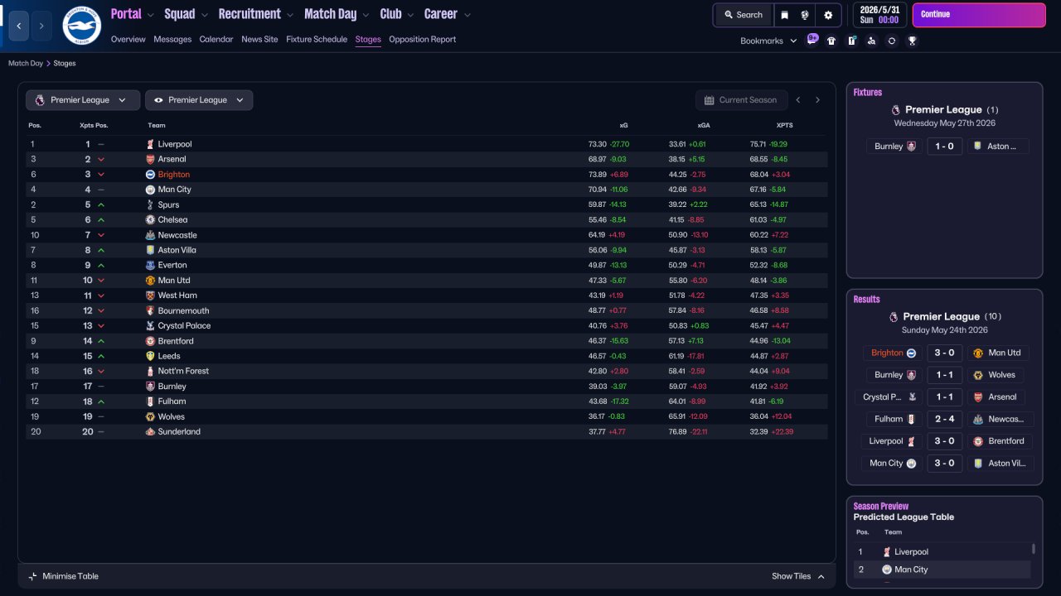The width and height of the screenshot is (1061, 596).
Task: Open the globe icon in the top bar
Action: 805,15
